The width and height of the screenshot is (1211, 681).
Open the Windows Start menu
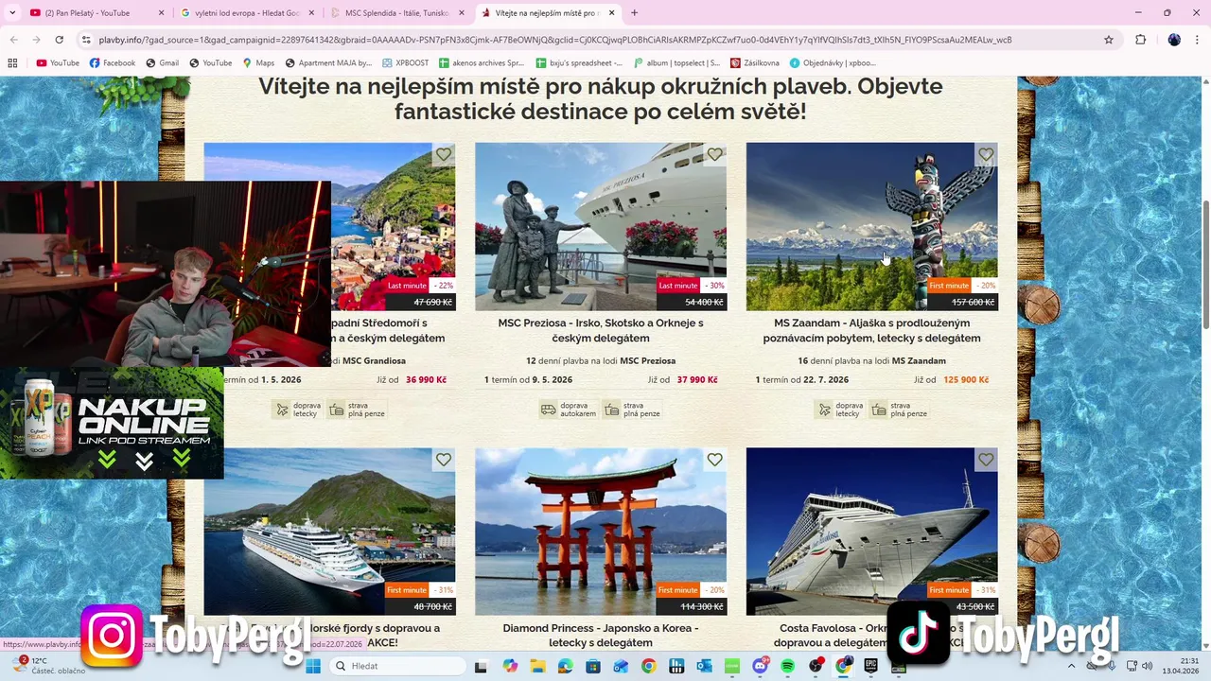click(313, 666)
